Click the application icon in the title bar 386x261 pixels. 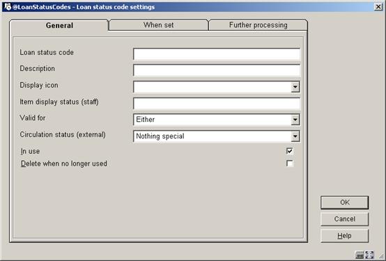coord(7,7)
